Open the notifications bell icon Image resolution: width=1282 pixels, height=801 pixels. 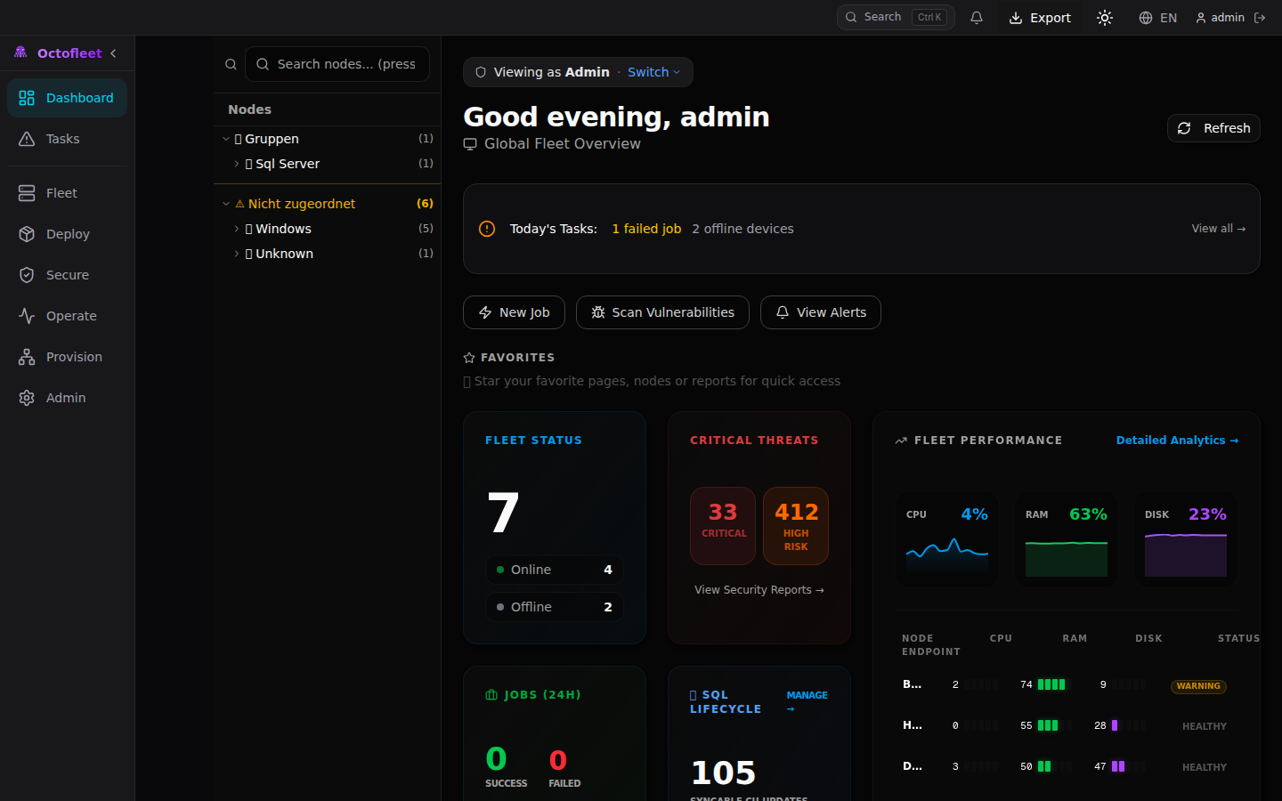coord(977,17)
